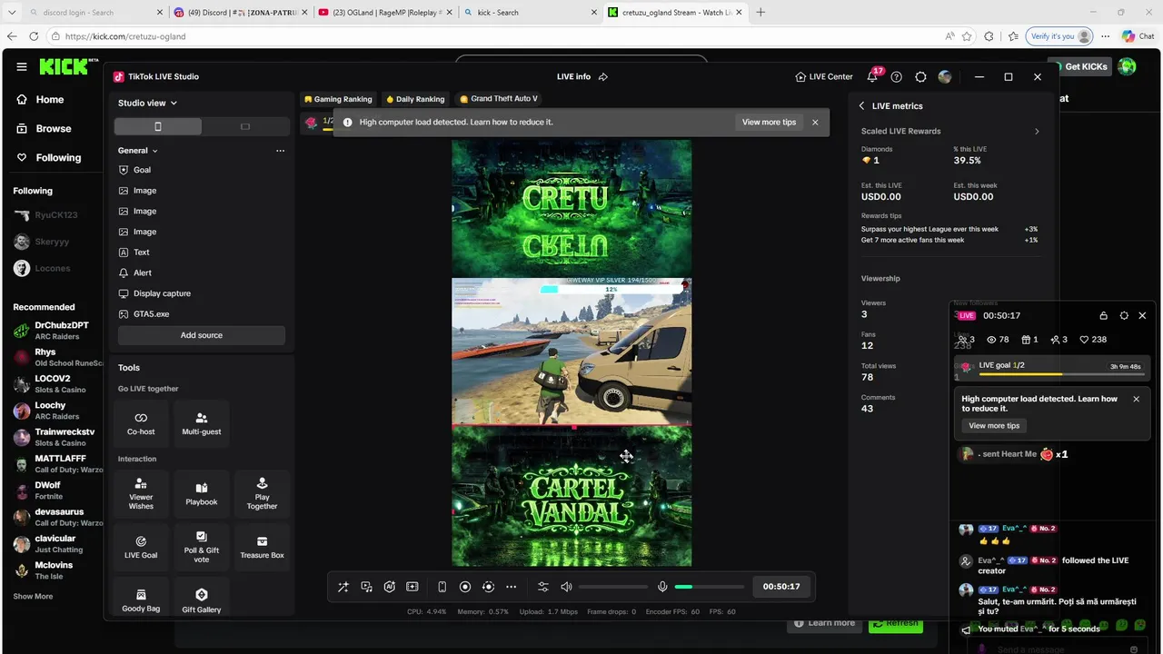Select portrait layout toggle

click(158, 126)
